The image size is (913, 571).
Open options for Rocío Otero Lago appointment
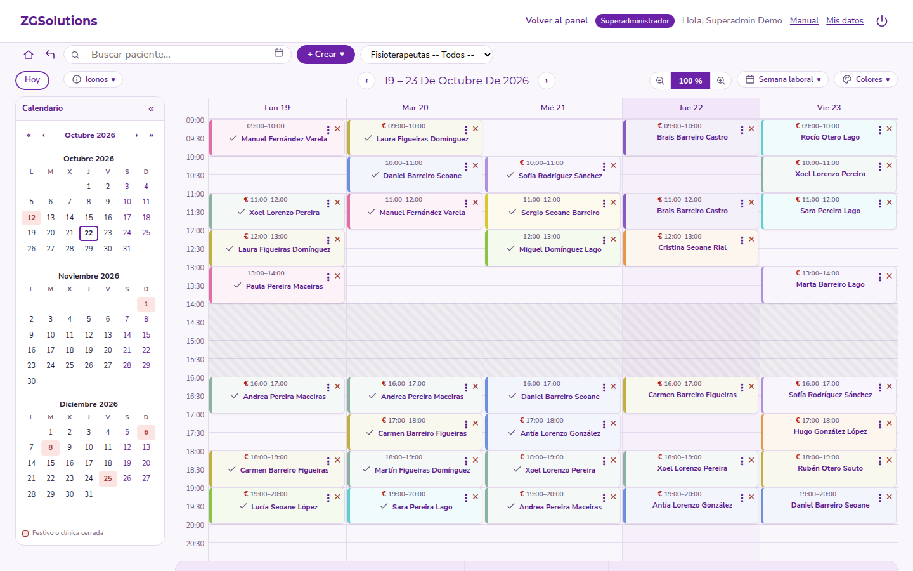pos(879,129)
